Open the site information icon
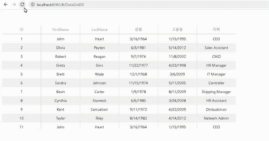The image size is (269, 141). coord(33,5)
